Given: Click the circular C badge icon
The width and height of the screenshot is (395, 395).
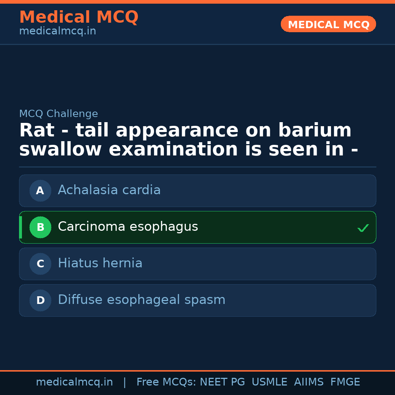Looking at the screenshot, I should 40,264.
